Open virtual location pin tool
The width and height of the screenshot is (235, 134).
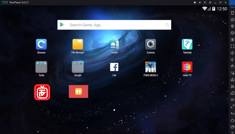pos(233,26)
